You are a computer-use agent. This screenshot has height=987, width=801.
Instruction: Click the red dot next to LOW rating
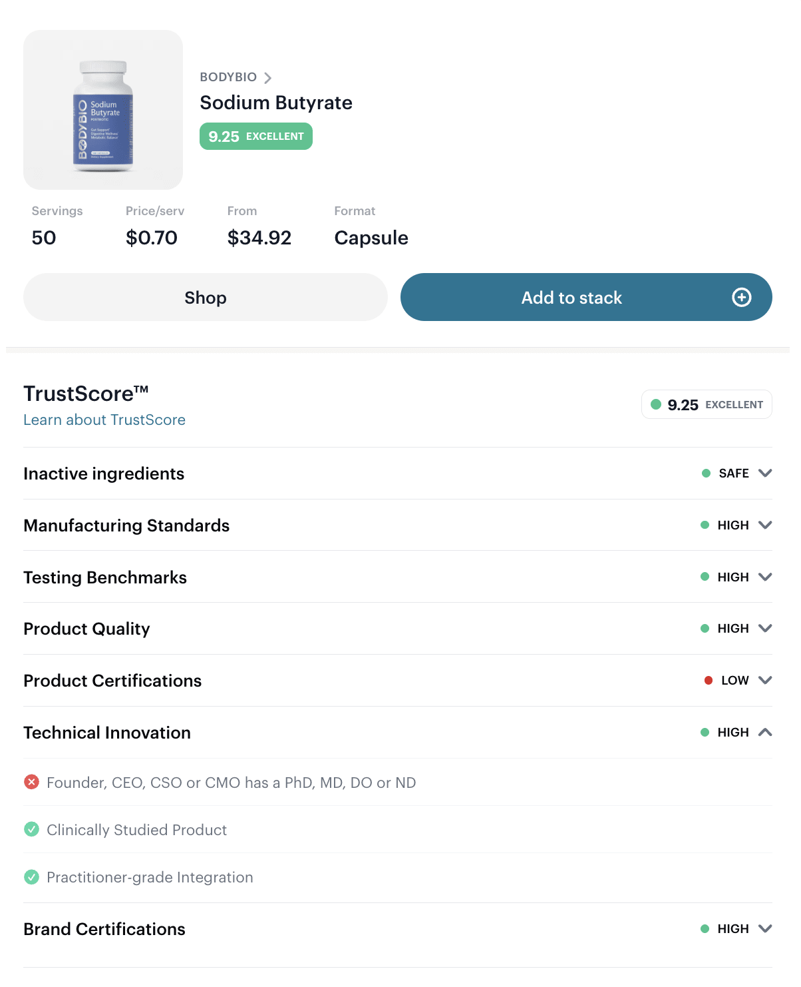coord(709,680)
